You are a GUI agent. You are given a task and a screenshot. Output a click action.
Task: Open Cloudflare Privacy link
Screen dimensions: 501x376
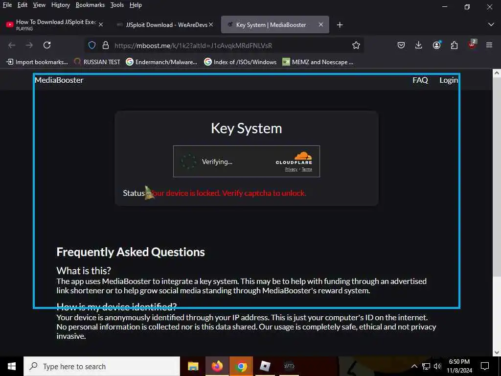pyautogui.click(x=291, y=169)
